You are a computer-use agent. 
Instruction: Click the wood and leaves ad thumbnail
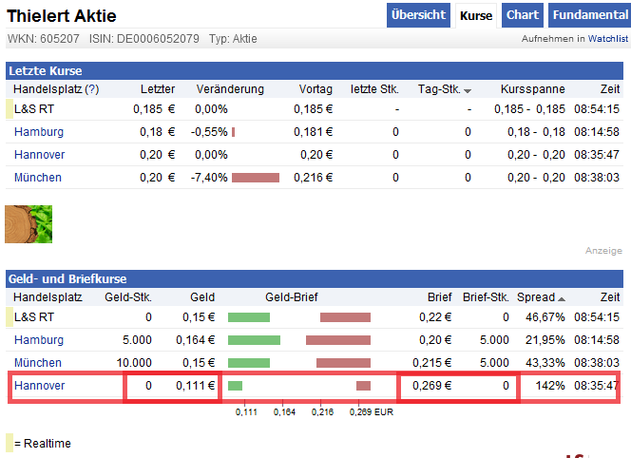click(x=29, y=224)
